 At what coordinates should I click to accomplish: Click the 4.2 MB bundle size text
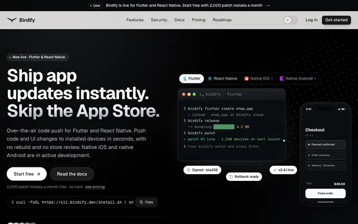click(243, 127)
